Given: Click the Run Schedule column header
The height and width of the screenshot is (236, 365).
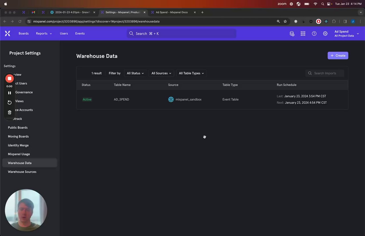Looking at the screenshot, I should [286, 85].
